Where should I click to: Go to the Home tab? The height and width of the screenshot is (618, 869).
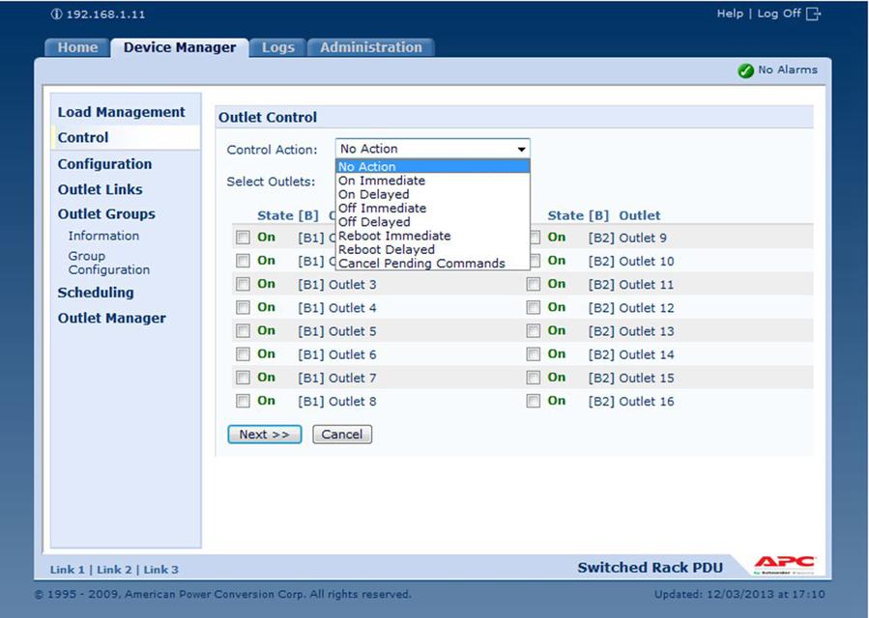[x=77, y=47]
